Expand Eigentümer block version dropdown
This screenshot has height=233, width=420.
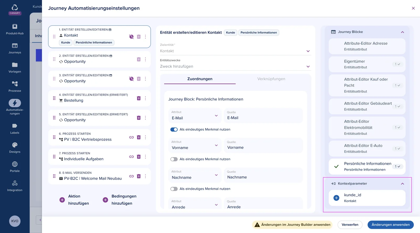[x=397, y=64]
